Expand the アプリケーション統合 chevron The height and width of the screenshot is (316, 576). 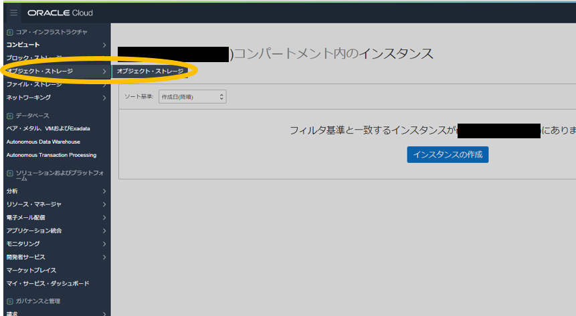104,231
